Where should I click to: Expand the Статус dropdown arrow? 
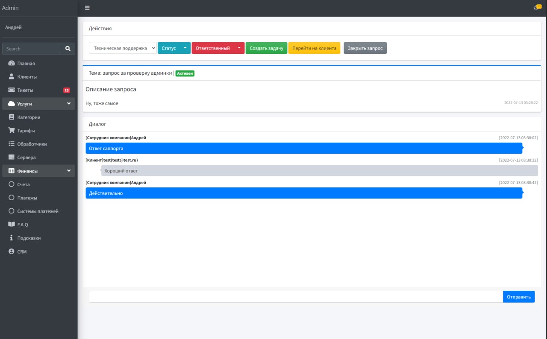coord(185,48)
